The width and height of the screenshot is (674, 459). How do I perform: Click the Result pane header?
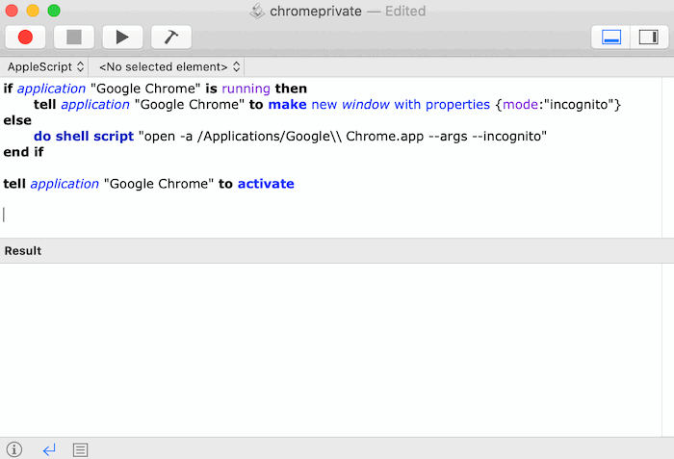tap(337, 251)
